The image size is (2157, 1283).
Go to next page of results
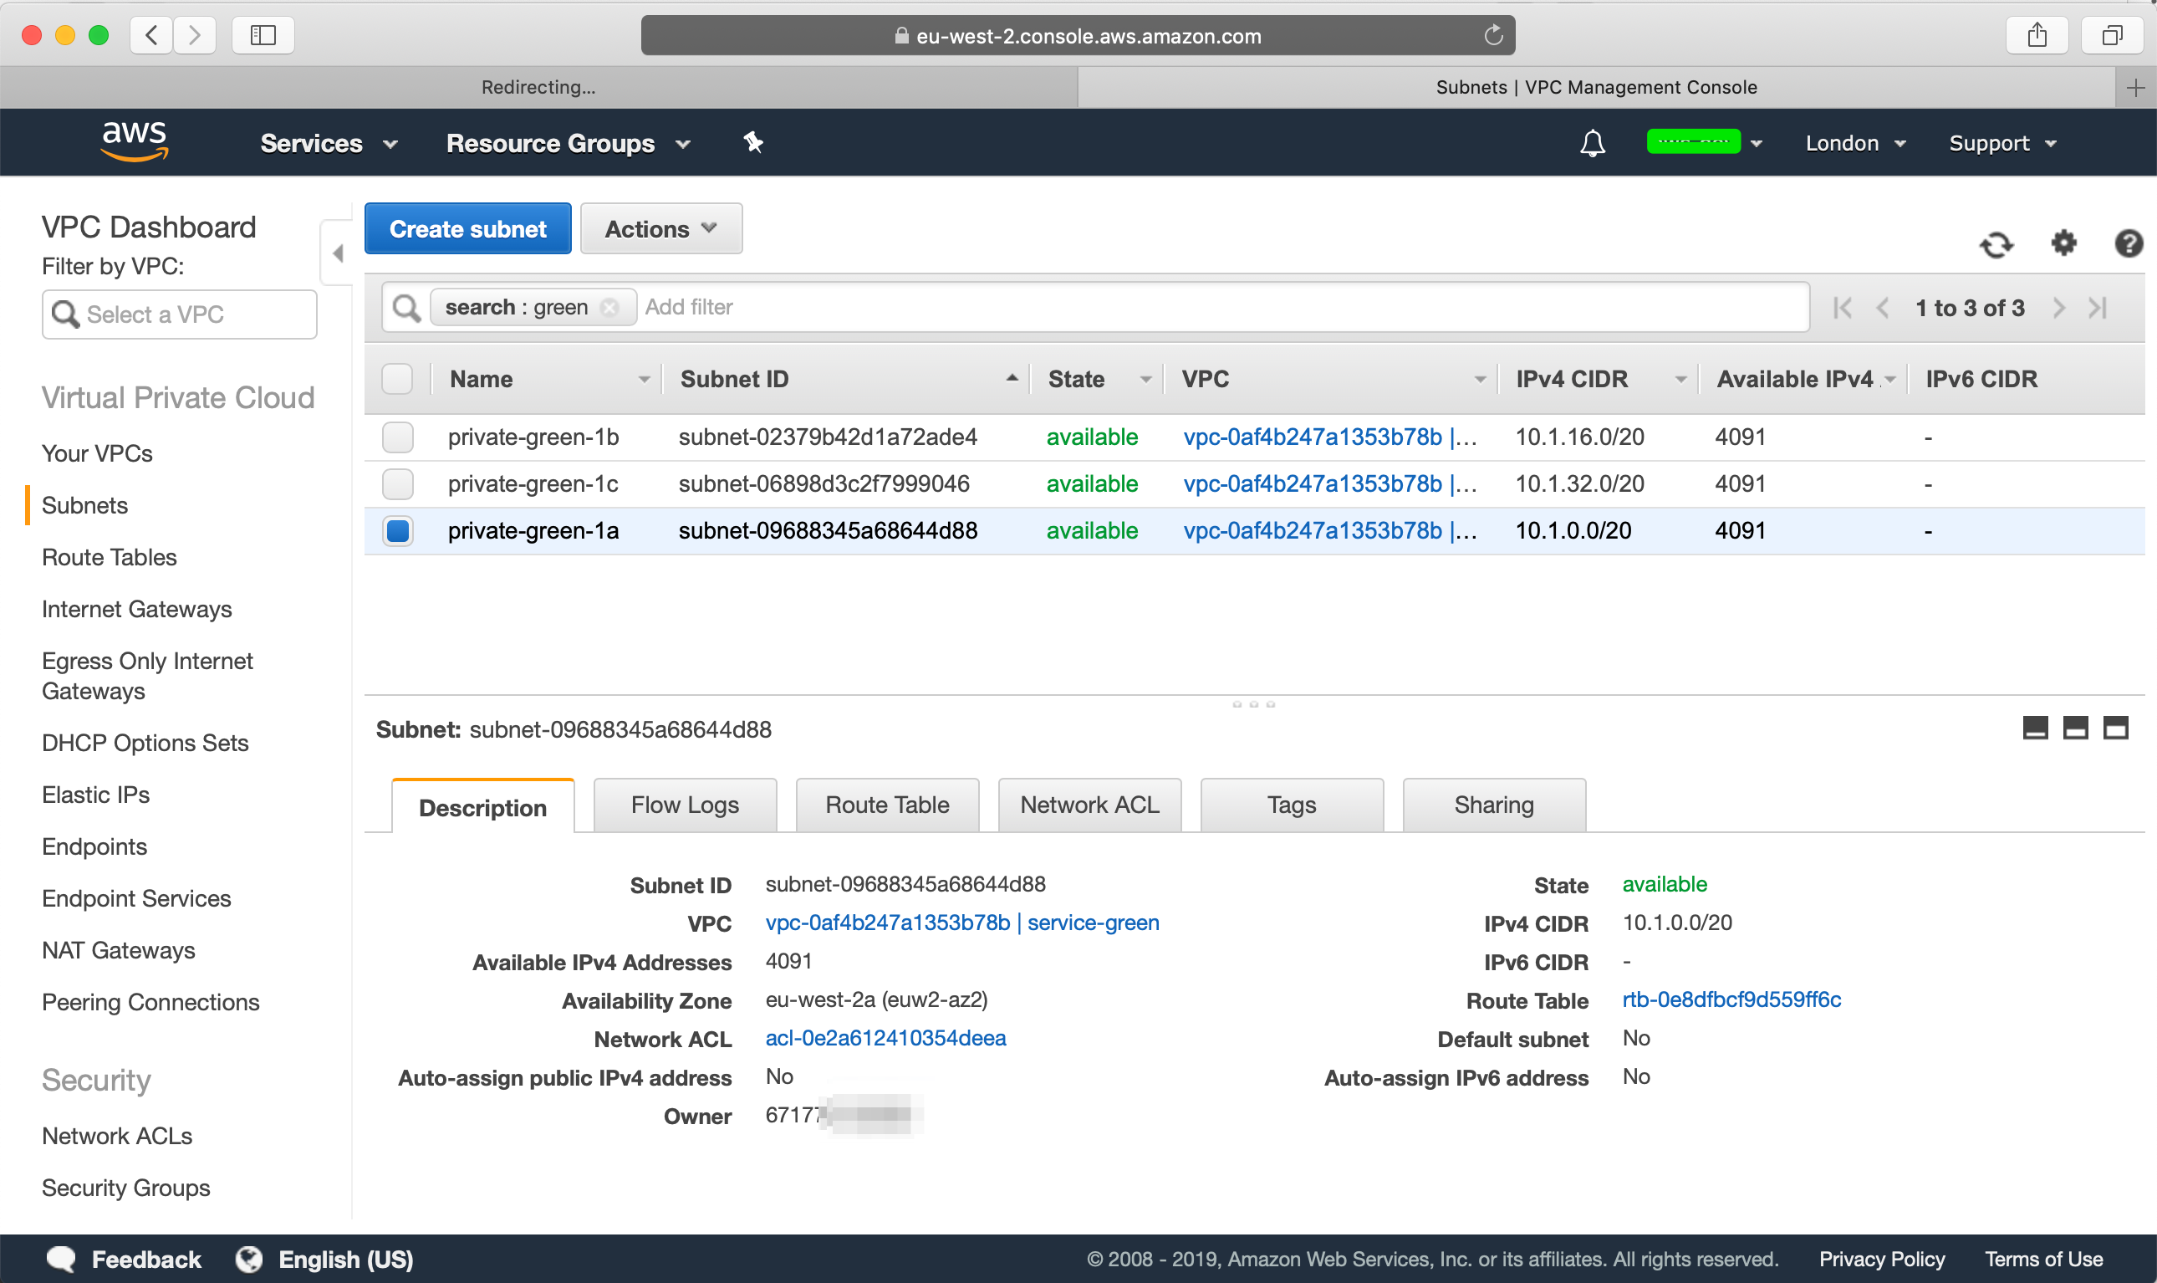(x=2058, y=308)
